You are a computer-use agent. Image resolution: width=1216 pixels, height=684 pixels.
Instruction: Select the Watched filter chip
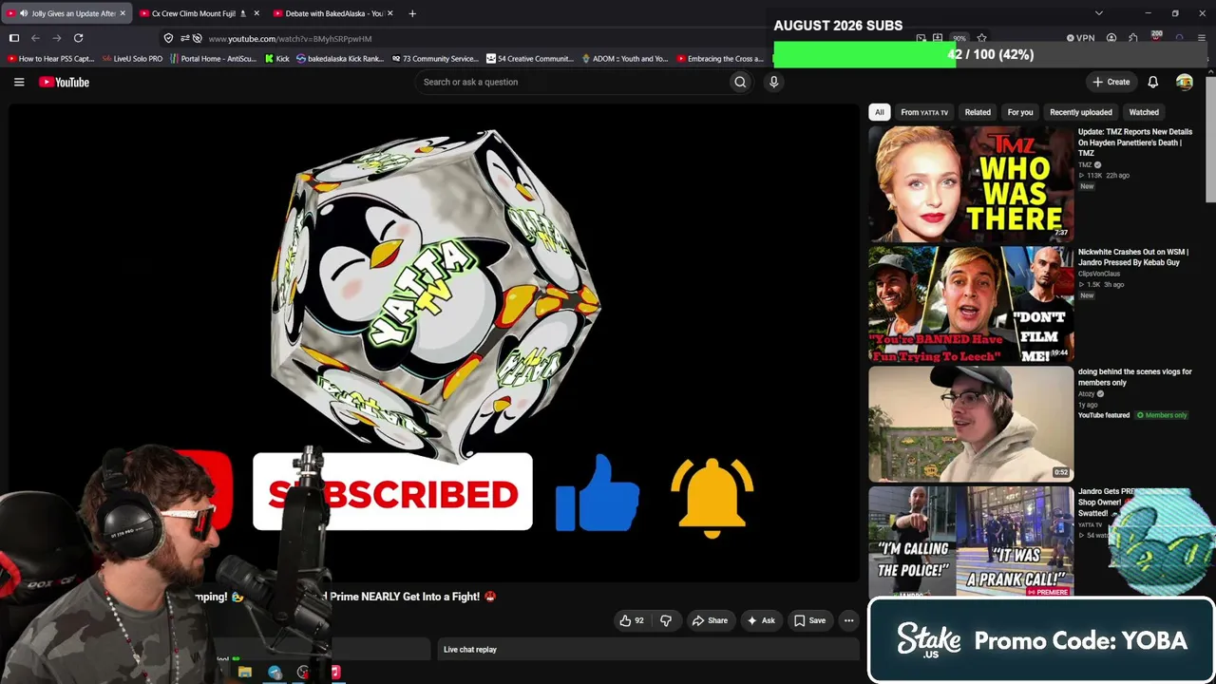point(1144,112)
